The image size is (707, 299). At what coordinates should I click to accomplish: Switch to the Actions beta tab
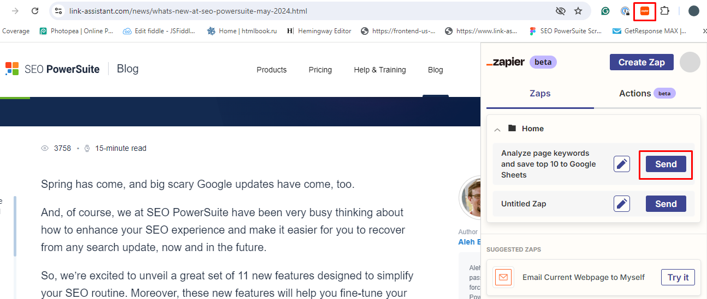tap(647, 94)
